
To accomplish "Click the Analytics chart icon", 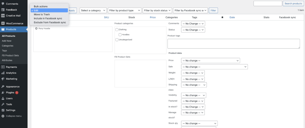I will coord(3,73).
